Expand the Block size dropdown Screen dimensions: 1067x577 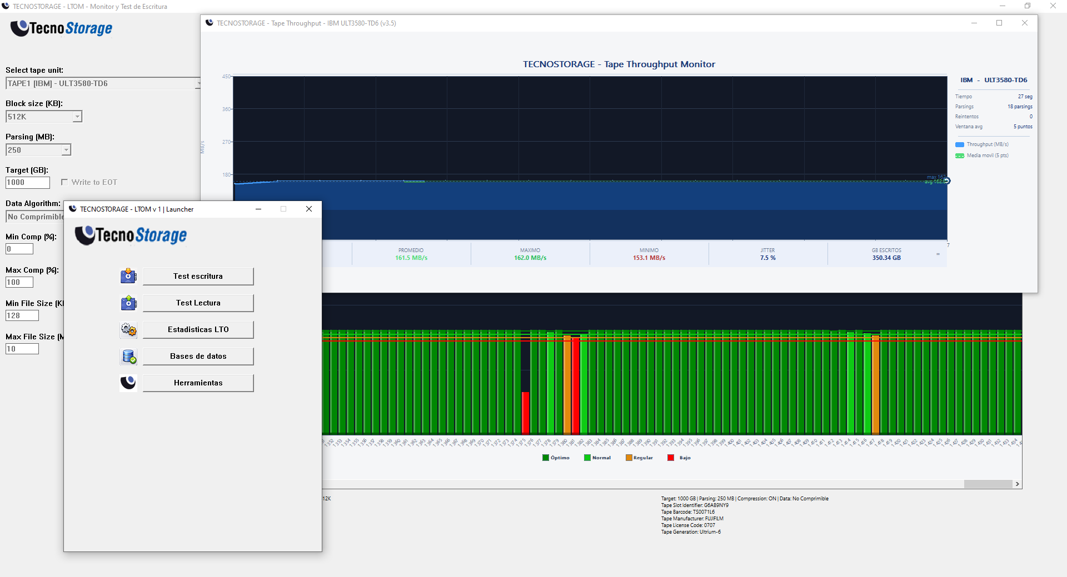click(x=77, y=117)
